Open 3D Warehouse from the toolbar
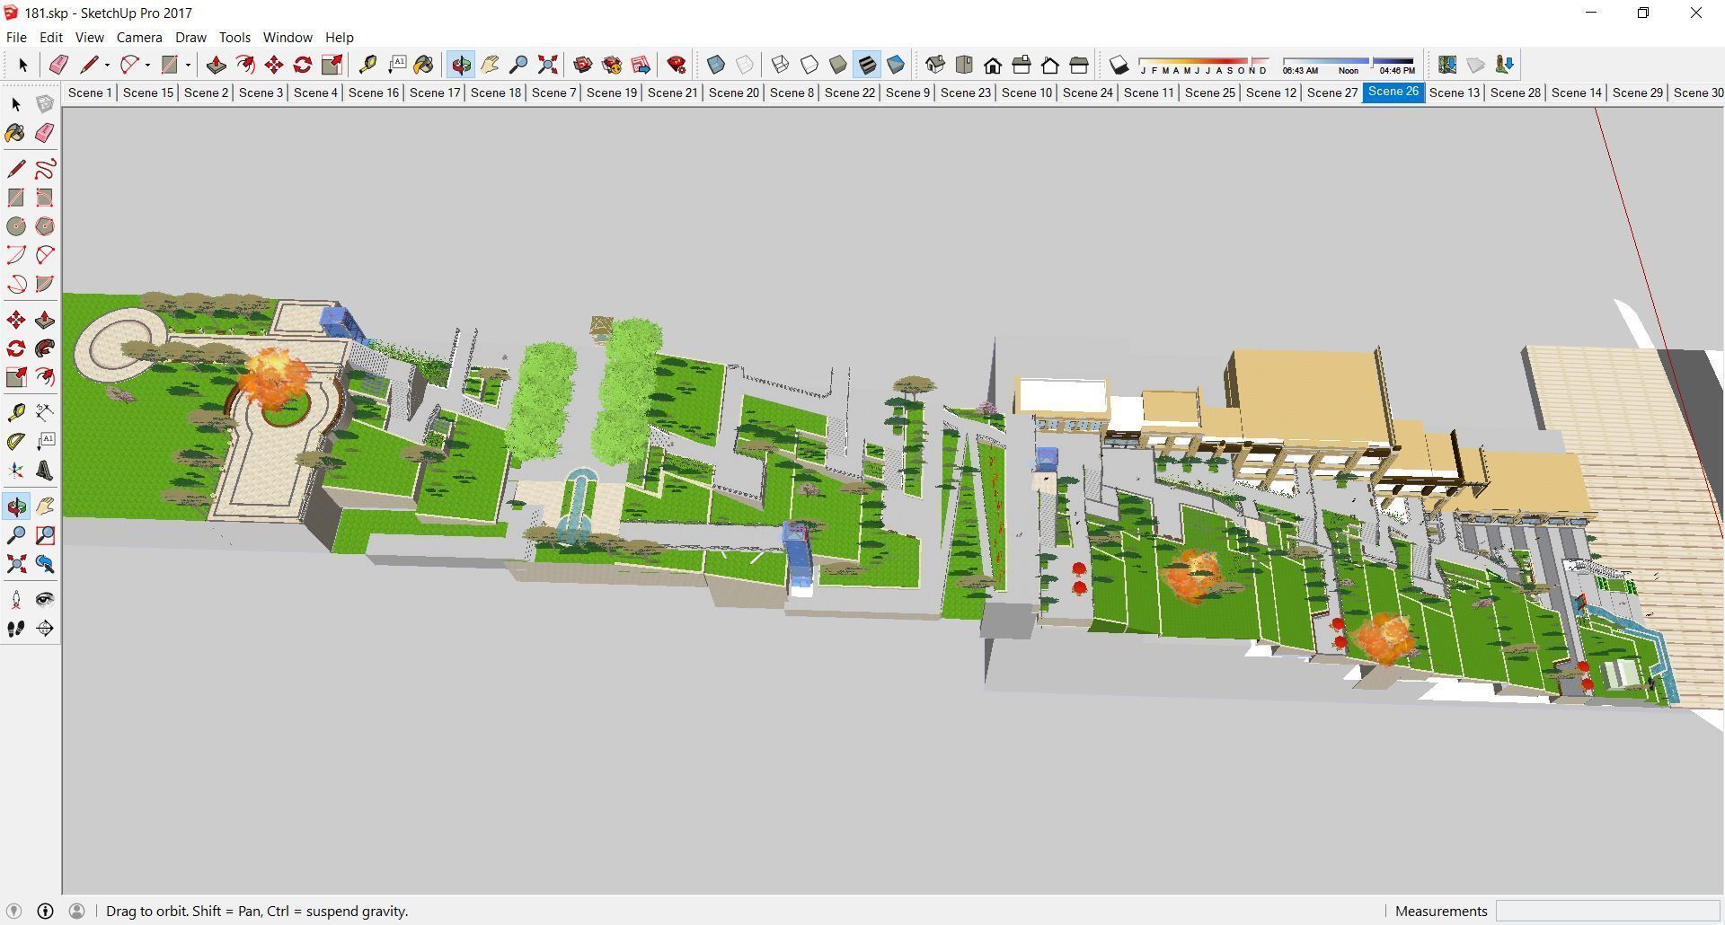 (583, 65)
